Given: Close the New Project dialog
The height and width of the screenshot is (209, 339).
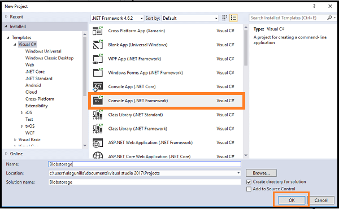Looking at the screenshot, I should (330, 6).
